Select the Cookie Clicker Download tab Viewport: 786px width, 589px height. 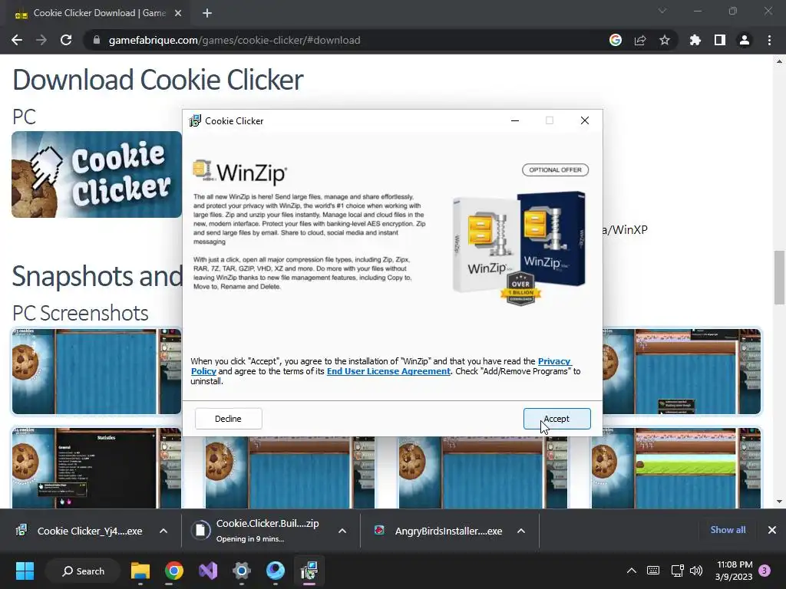(97, 13)
